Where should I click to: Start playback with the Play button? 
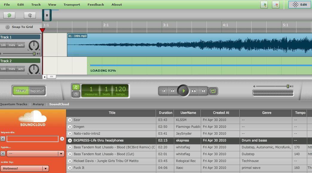click(183, 91)
